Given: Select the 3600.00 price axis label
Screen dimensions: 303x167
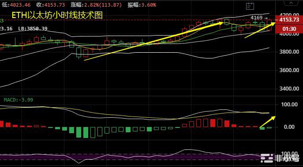Looking at the screenshot, I should (289, 70).
